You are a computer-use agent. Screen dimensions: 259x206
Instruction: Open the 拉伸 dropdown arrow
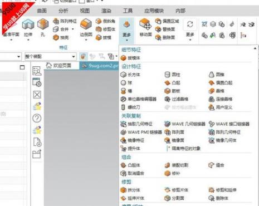tap(28, 40)
